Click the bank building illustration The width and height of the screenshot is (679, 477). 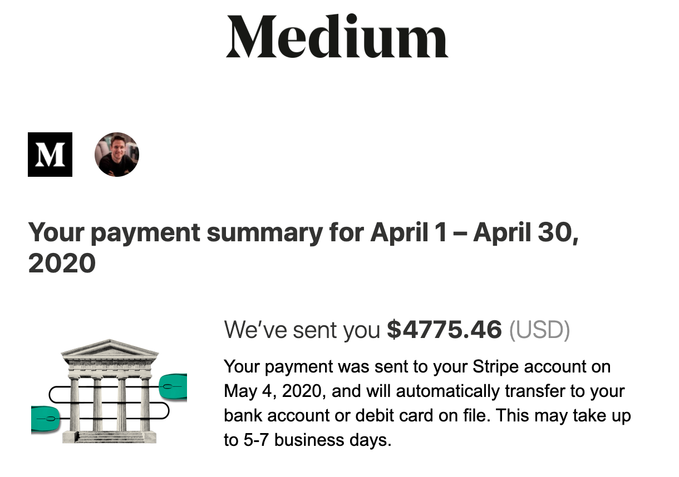click(x=110, y=391)
